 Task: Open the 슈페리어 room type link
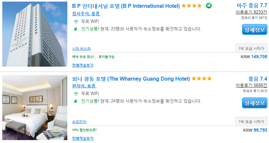coord(79,122)
